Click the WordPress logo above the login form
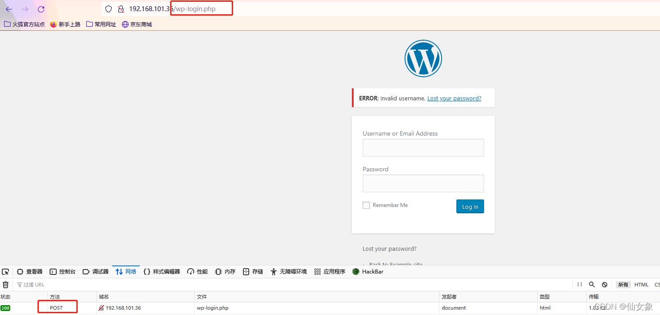Viewport: 660px width, 315px height. point(423,58)
